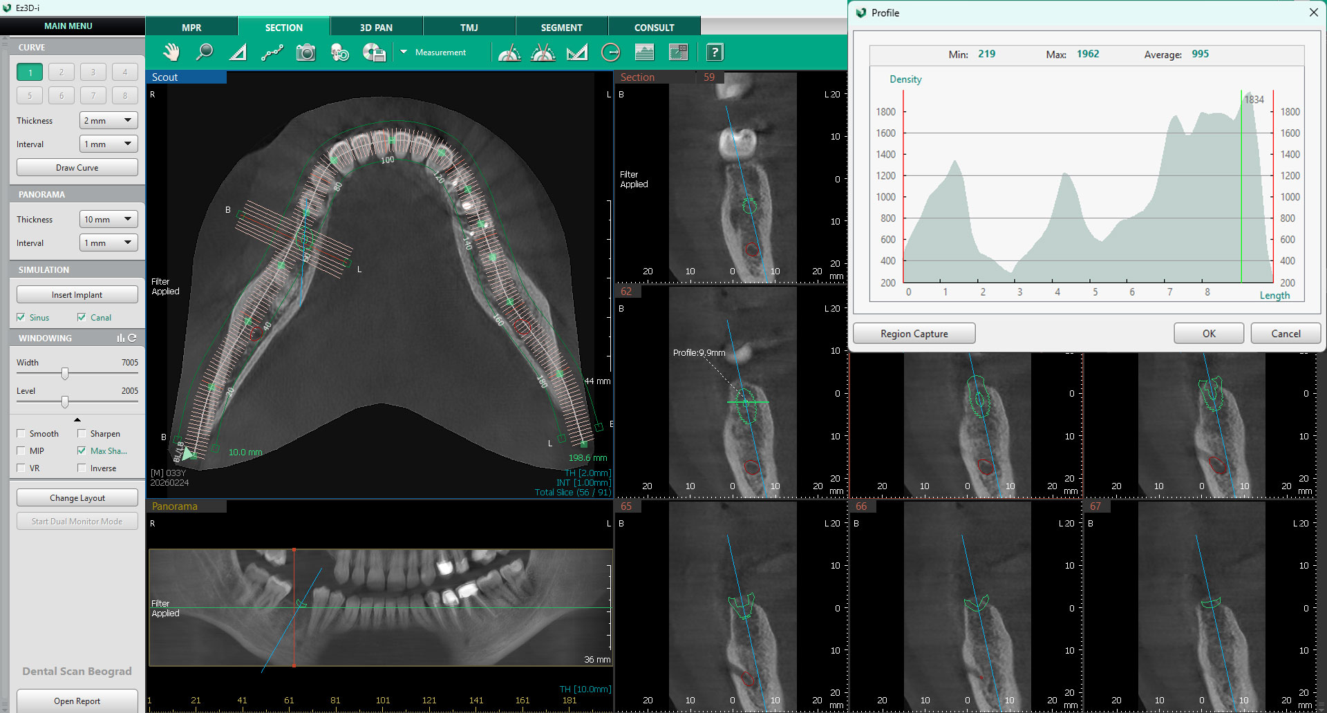Viewport: 1327px width, 713px height.
Task: Enable the Sharpen filter checkbox
Action: tap(82, 433)
